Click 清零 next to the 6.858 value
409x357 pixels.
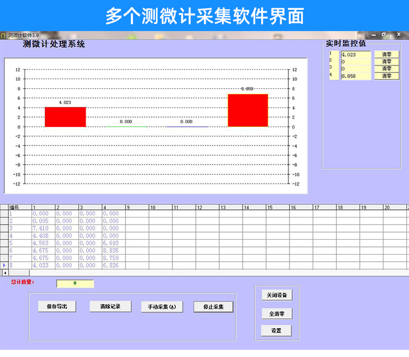click(x=387, y=76)
